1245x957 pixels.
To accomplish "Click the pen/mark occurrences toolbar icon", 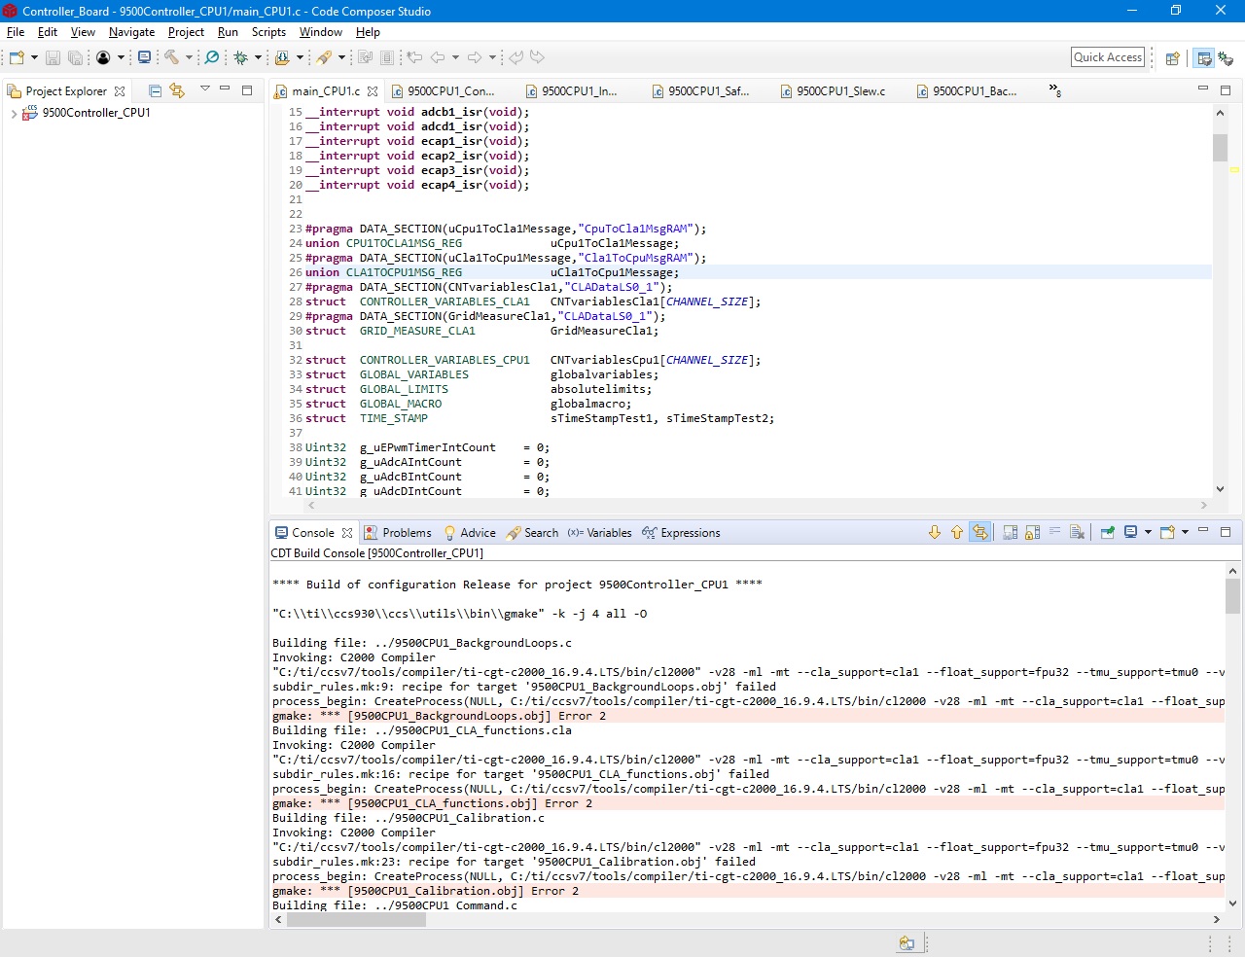I will coord(324,58).
